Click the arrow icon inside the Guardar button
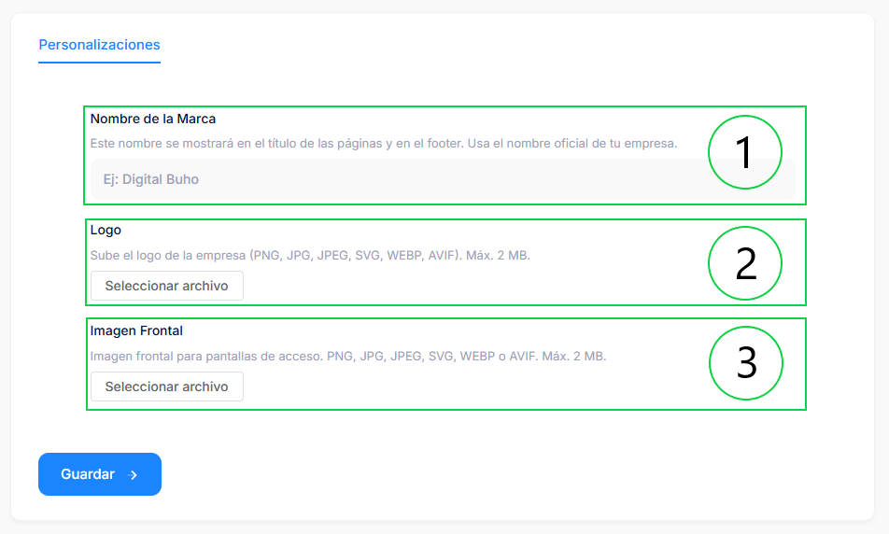889x534 pixels. click(133, 475)
